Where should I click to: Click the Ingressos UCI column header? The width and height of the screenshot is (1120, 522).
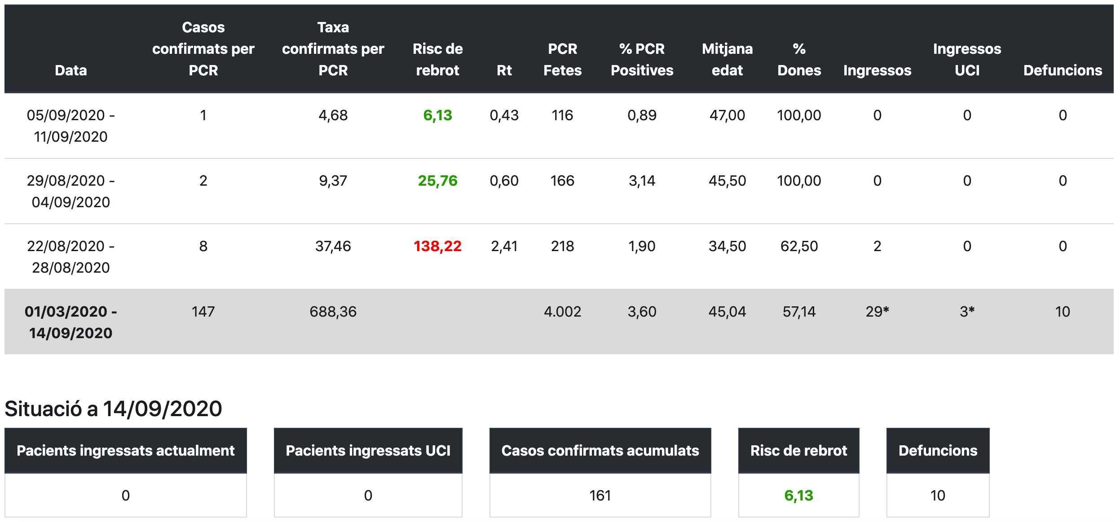(x=967, y=60)
